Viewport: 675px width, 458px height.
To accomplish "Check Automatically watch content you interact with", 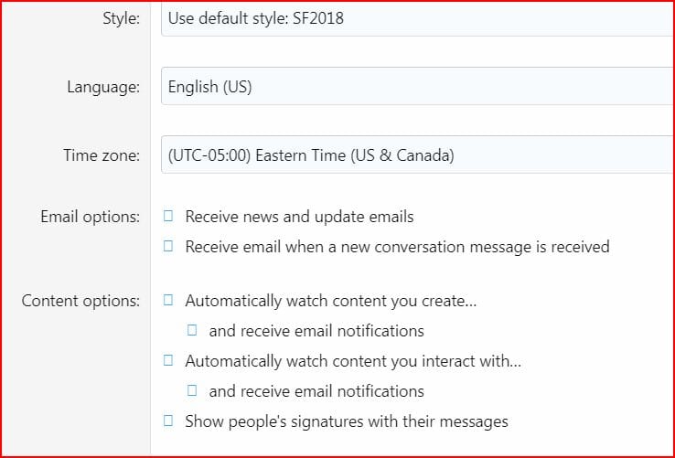I will pyautogui.click(x=168, y=360).
